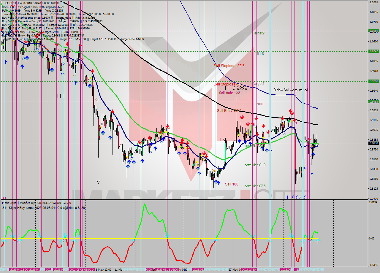This screenshot has width=380, height=273.
Task: Click the 1.1005 price axis value
Action: 373,2
